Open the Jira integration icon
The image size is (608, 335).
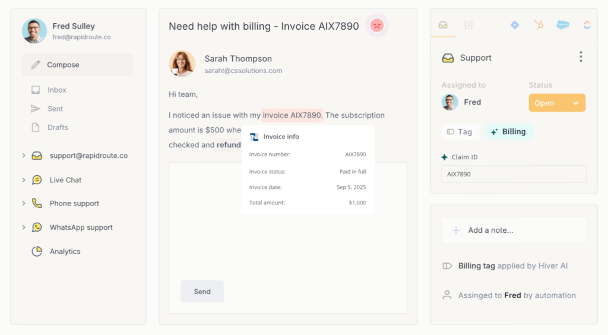[x=515, y=25]
